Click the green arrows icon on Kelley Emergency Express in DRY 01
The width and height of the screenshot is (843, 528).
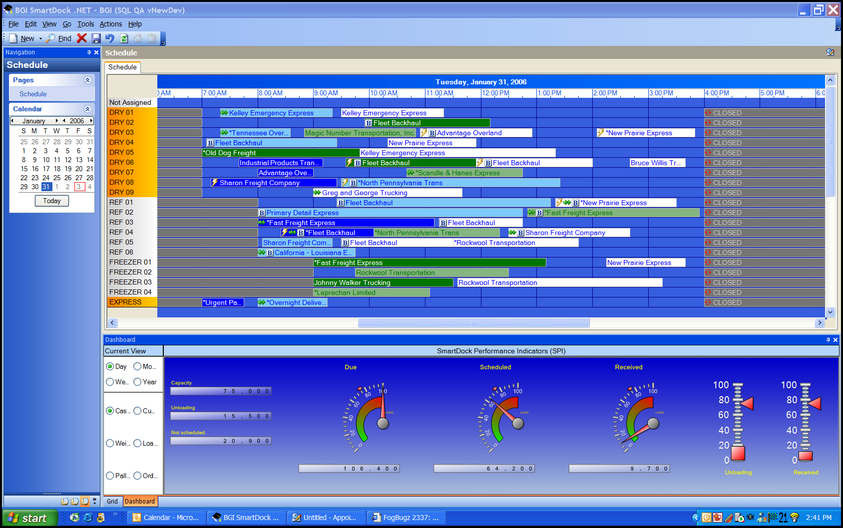coord(224,113)
